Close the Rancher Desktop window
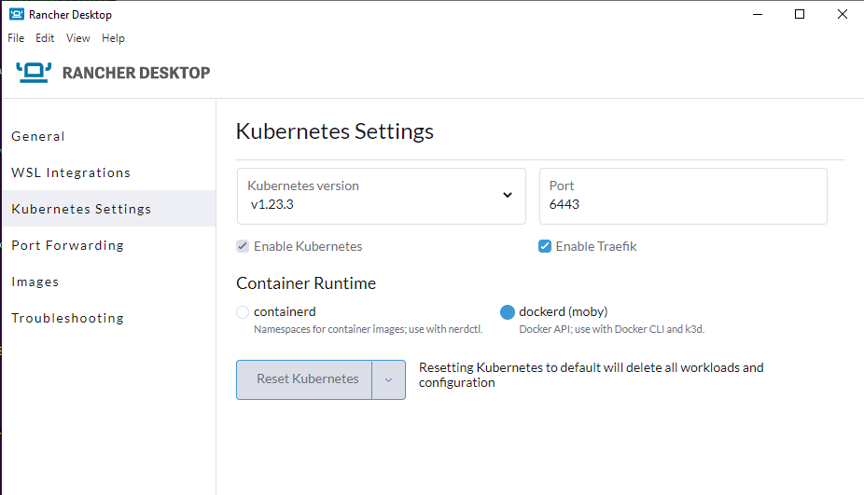 [x=842, y=14]
